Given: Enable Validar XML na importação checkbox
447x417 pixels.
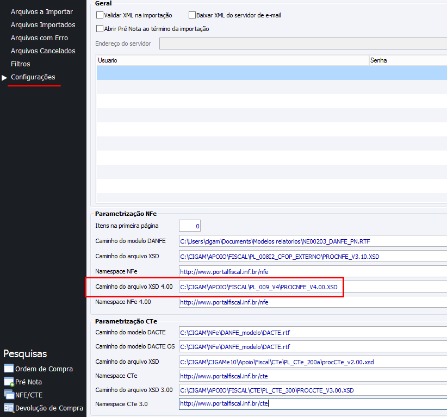Looking at the screenshot, I should coord(100,15).
